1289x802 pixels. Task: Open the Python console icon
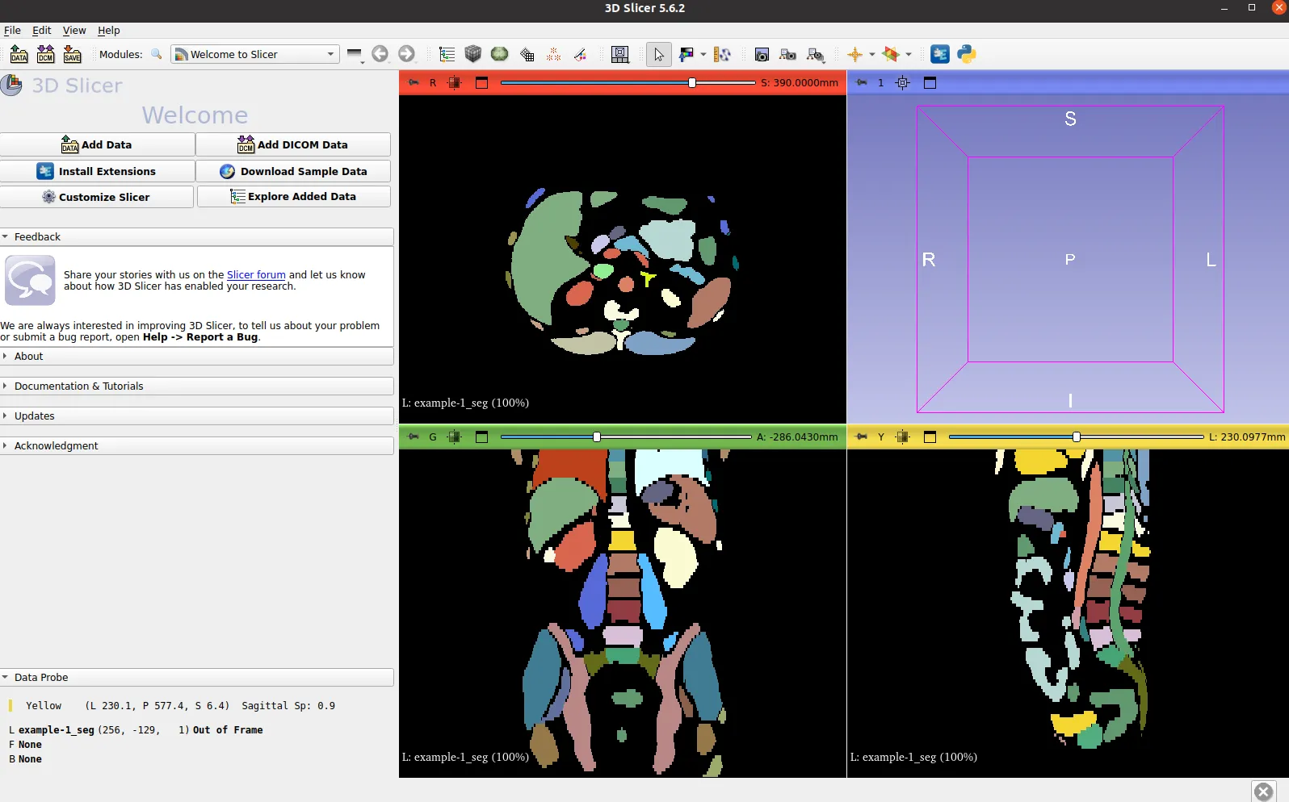pyautogui.click(x=967, y=54)
